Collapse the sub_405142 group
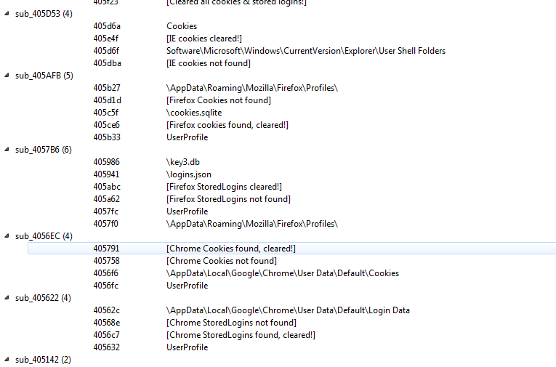The height and width of the screenshot is (367, 556). point(7,360)
